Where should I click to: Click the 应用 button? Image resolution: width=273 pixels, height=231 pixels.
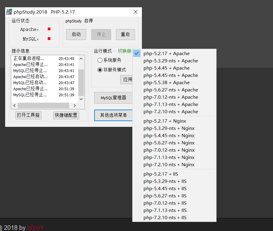pyautogui.click(x=127, y=80)
